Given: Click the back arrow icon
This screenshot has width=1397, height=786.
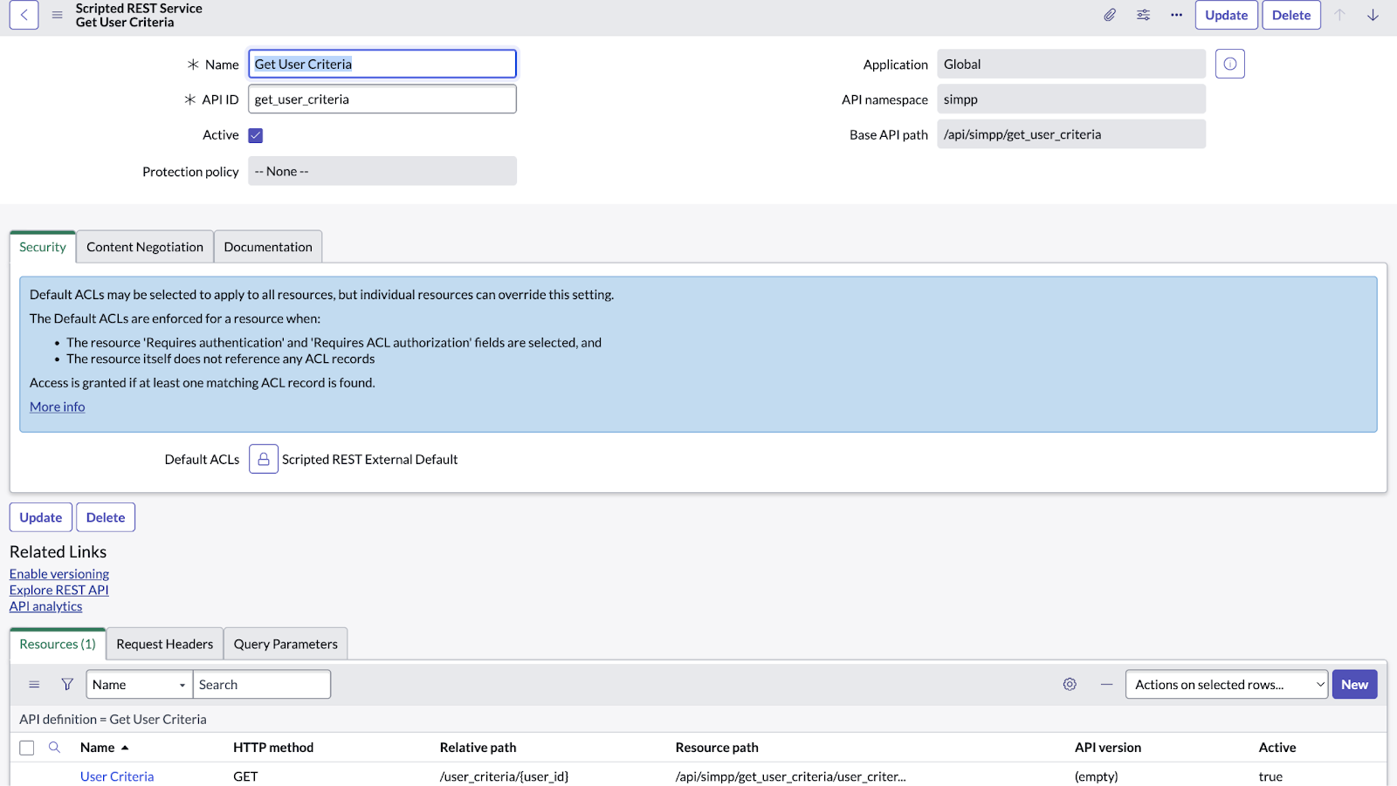Looking at the screenshot, I should click(x=24, y=15).
